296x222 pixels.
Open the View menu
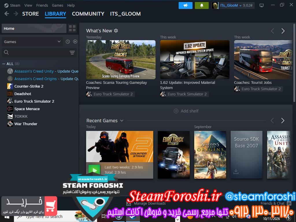(x=28, y=5)
